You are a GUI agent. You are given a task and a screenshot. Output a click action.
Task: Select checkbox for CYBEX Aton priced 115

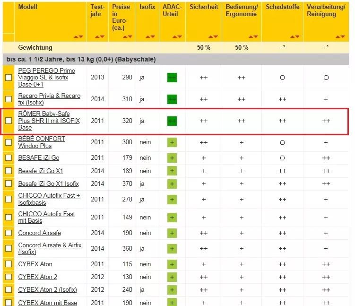9,264
